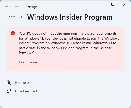Maximize the Settings window
This screenshot has width=131, height=108.
click(113, 4)
